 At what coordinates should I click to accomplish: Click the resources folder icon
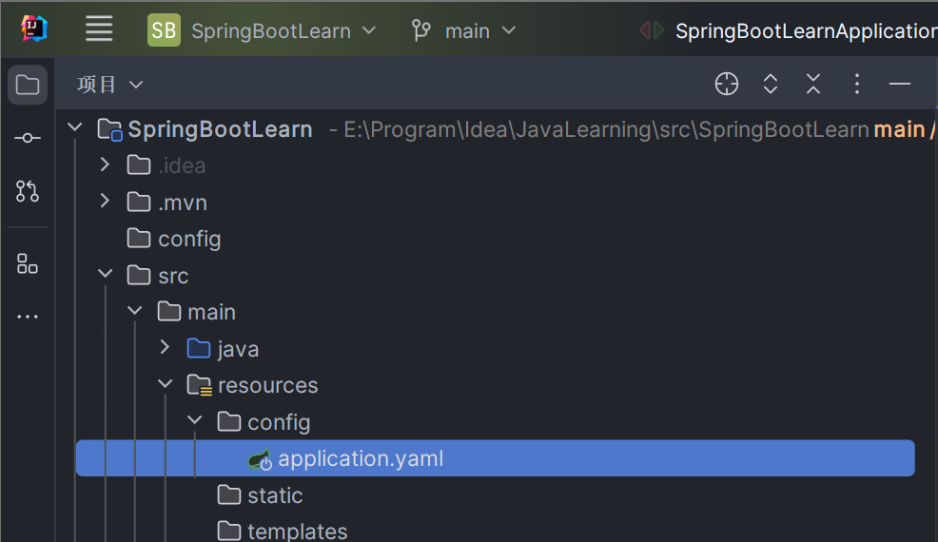tap(199, 385)
